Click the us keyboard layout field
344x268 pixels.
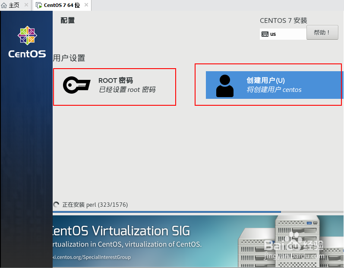(283, 34)
